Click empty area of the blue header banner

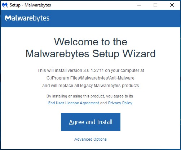pyautogui.click(x=114, y=18)
